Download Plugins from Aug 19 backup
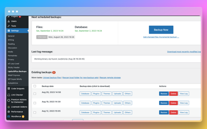Image resolution: width=207 pixels, height=129 pixels. 96,103
